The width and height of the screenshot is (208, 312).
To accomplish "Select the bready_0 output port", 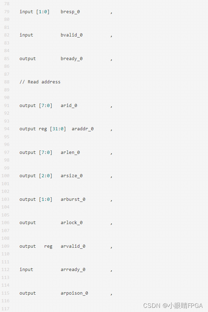I will 71,58.
